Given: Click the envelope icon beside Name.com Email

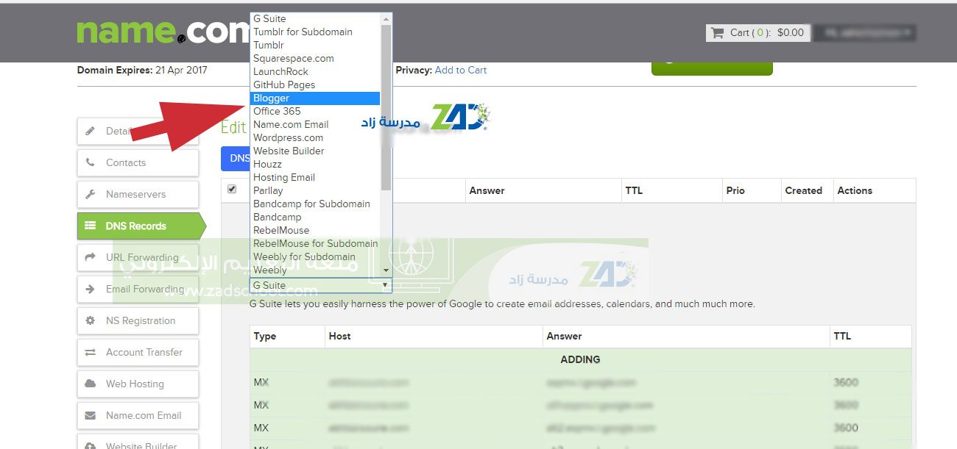Looking at the screenshot, I should click(90, 415).
